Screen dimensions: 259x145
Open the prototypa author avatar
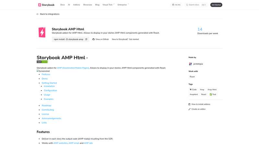pyautogui.click(x=190, y=64)
